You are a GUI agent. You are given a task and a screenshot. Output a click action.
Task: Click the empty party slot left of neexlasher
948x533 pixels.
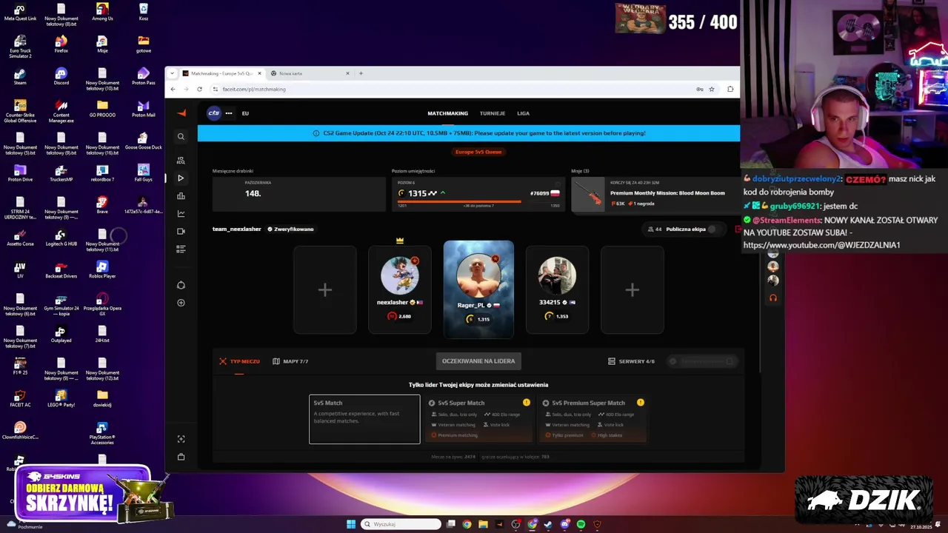coord(325,289)
